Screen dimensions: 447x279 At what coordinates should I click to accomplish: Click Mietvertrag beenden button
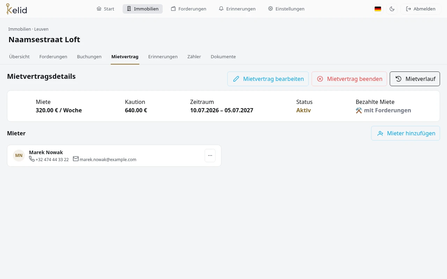tap(349, 79)
